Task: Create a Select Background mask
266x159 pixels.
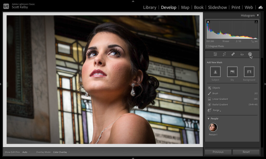Action: point(249,72)
